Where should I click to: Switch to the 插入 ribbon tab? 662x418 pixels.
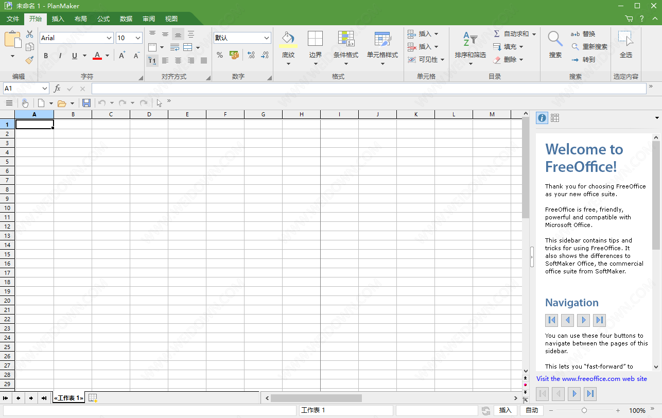(x=58, y=19)
